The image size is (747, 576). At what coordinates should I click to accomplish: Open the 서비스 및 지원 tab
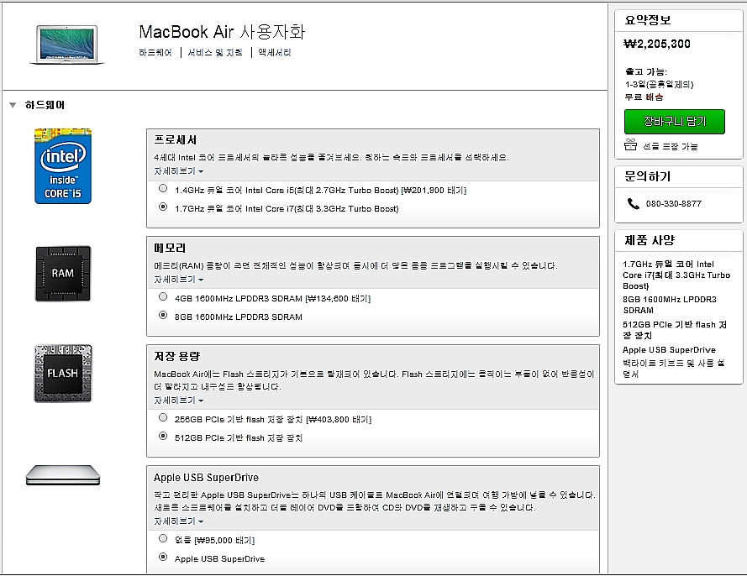(214, 53)
